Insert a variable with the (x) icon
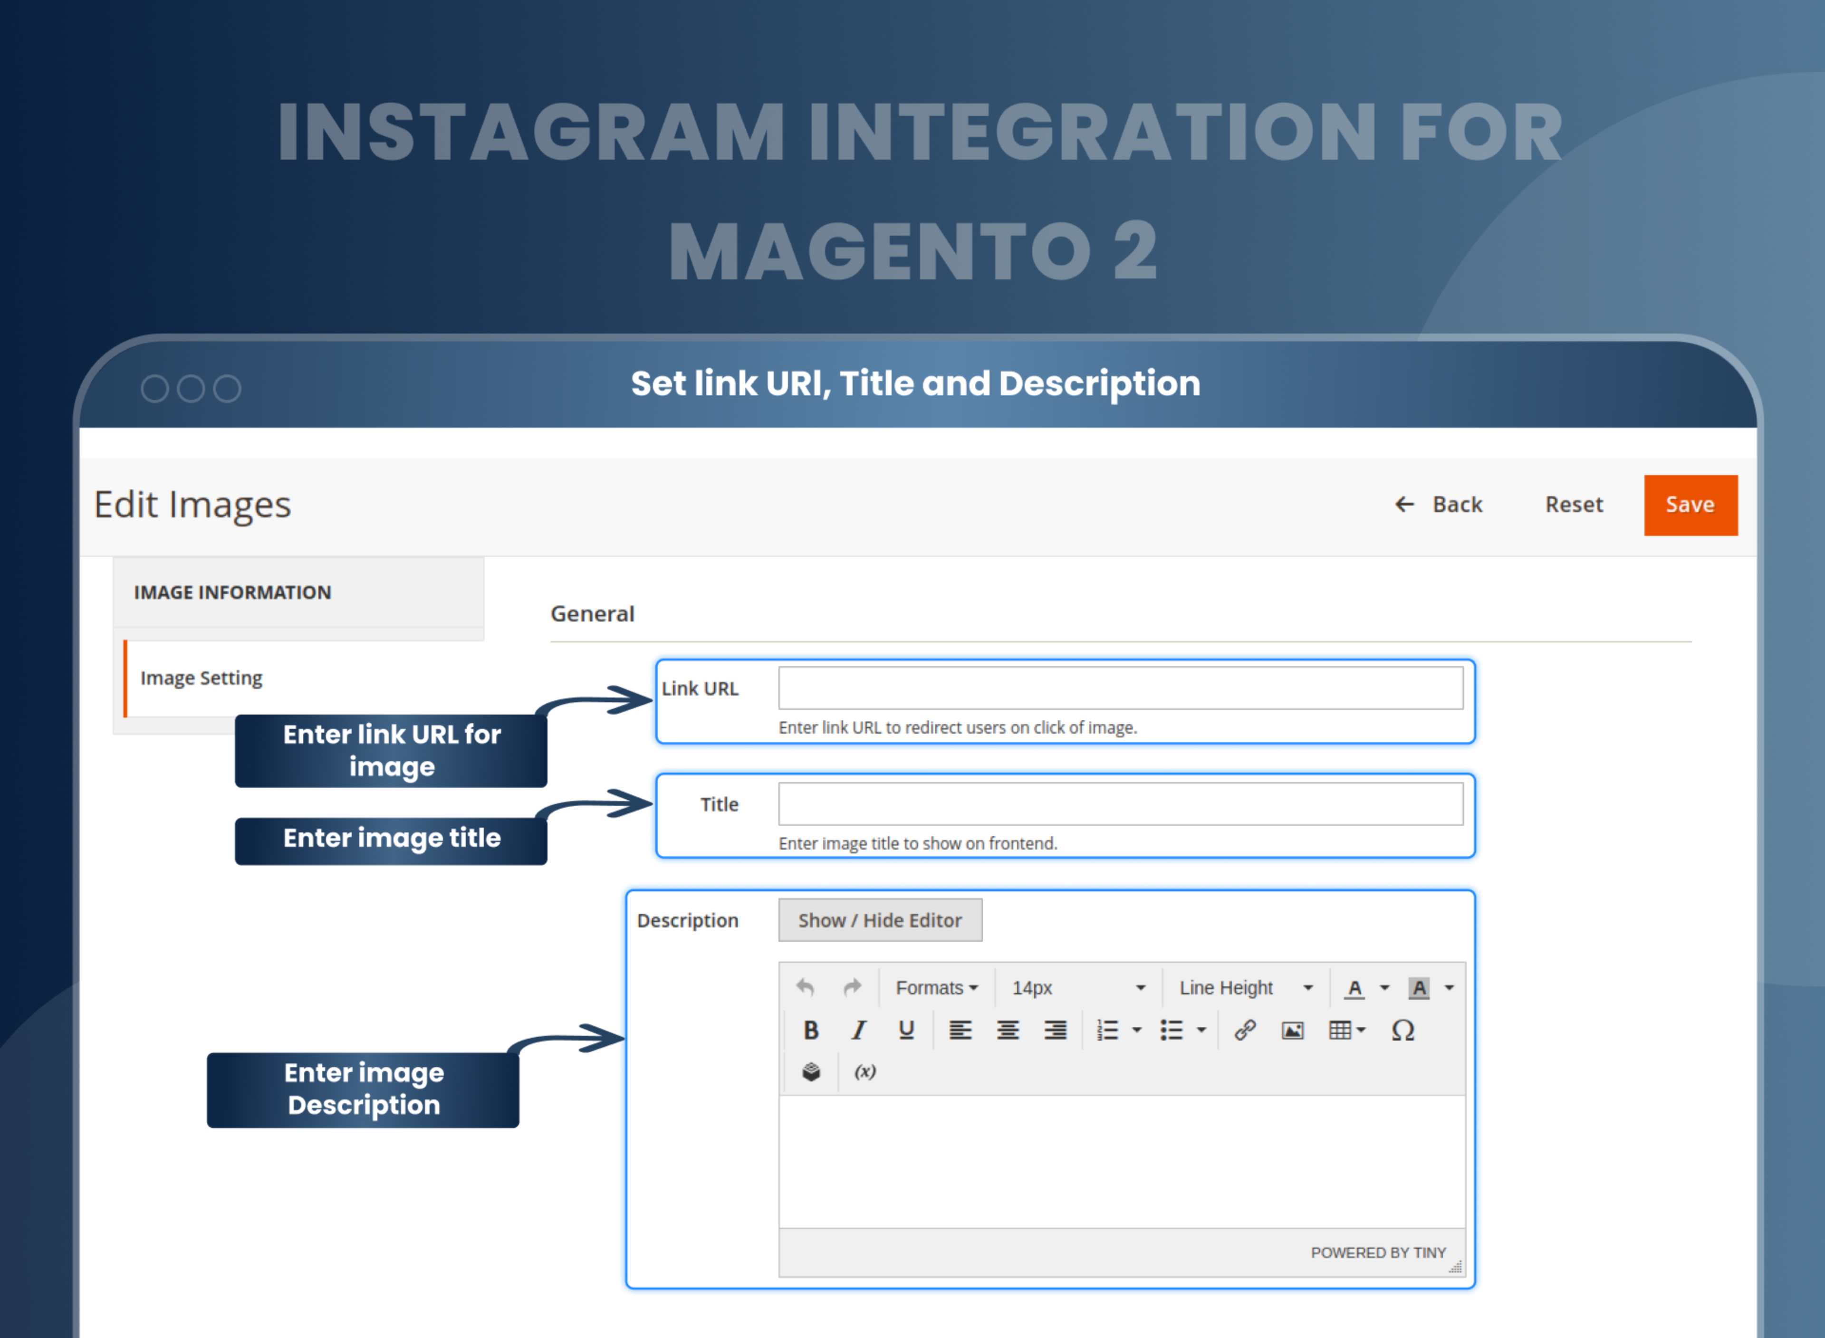This screenshot has width=1825, height=1338. [865, 1072]
